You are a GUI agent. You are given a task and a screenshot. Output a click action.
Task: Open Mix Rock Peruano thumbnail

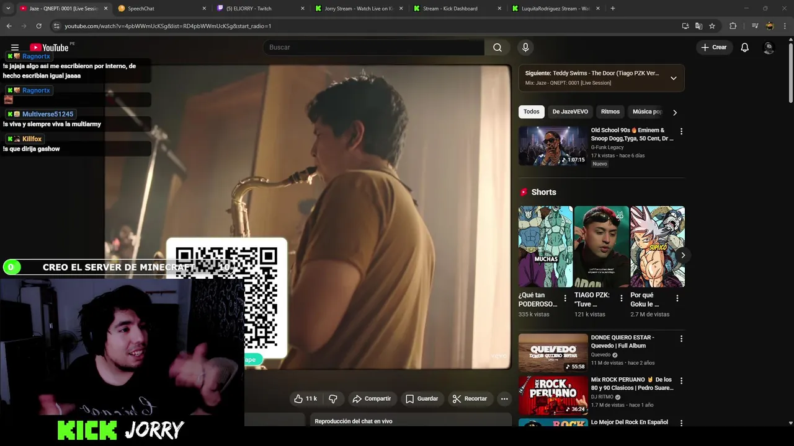[553, 395]
